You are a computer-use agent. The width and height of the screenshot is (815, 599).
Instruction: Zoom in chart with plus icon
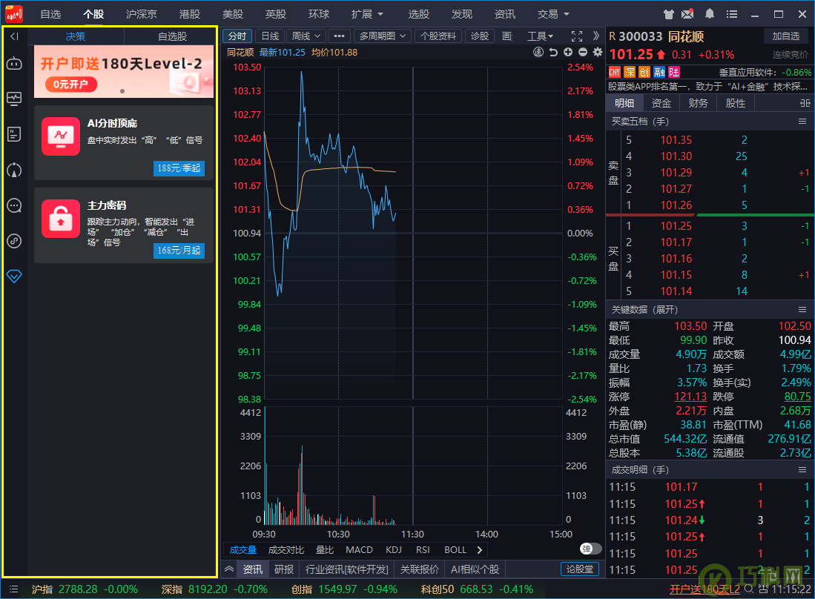(568, 52)
